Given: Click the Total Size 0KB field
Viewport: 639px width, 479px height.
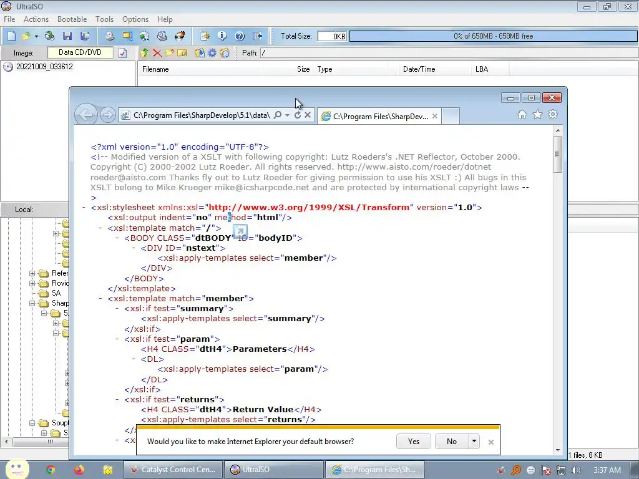Looking at the screenshot, I should pos(332,36).
